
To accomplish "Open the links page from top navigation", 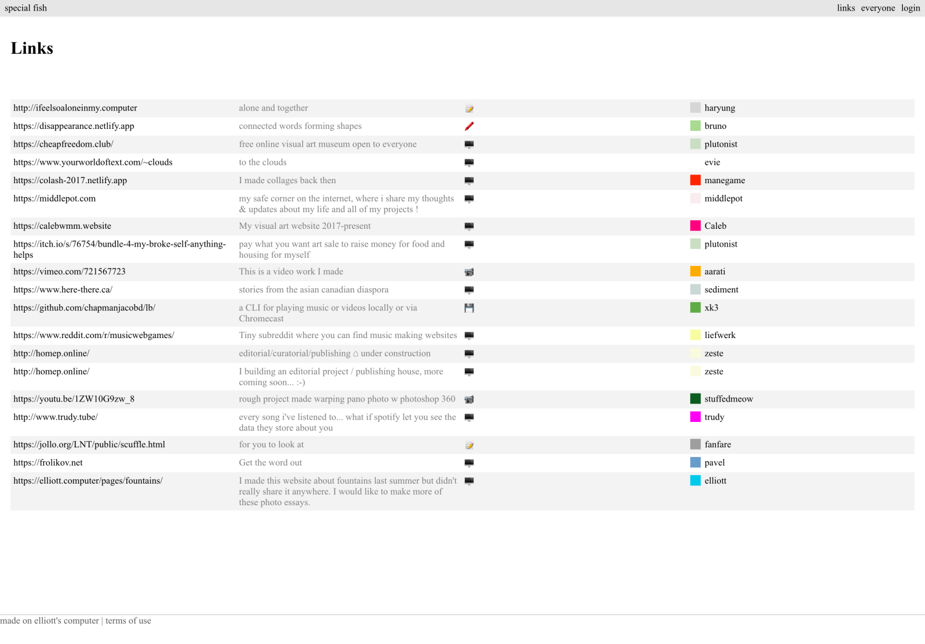I will pos(845,8).
